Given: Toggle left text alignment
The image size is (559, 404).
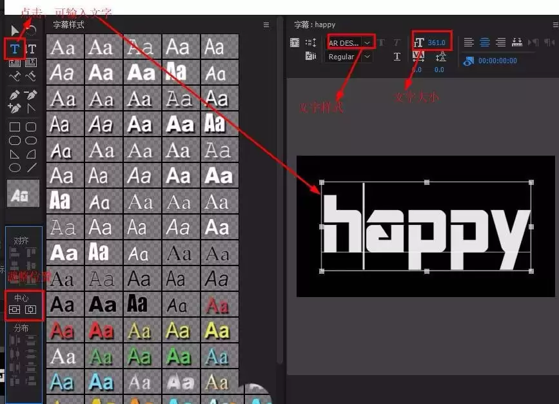Looking at the screenshot, I should coord(469,43).
